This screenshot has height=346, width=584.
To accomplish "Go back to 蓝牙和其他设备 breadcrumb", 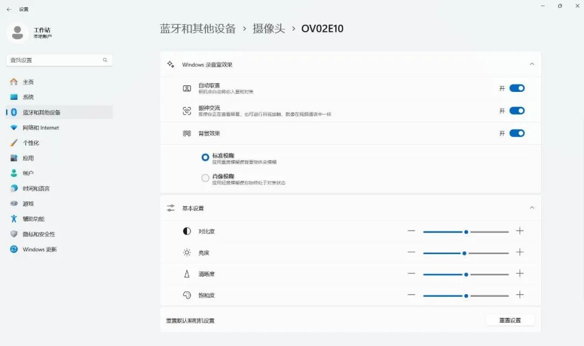I will pyautogui.click(x=198, y=29).
